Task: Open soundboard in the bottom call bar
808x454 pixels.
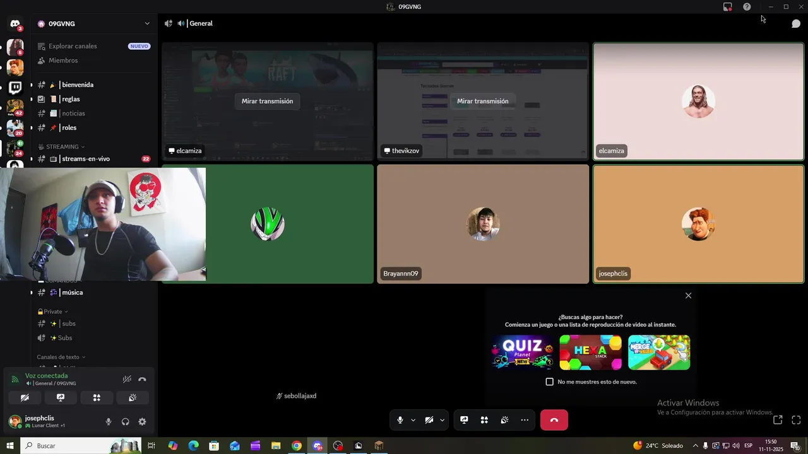Action: click(504, 420)
